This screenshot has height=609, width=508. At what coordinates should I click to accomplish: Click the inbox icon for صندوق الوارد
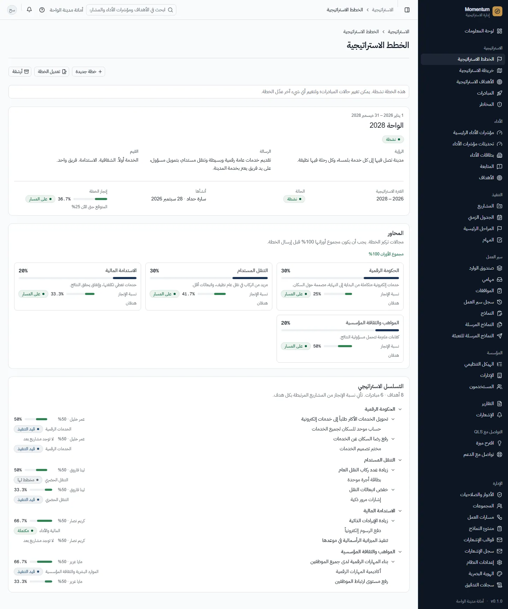(x=500, y=268)
